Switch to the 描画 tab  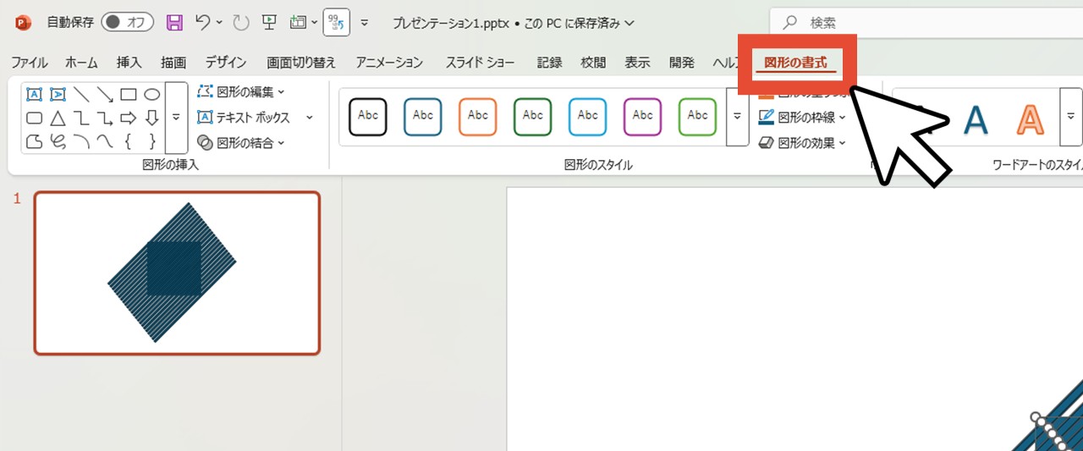pos(173,63)
